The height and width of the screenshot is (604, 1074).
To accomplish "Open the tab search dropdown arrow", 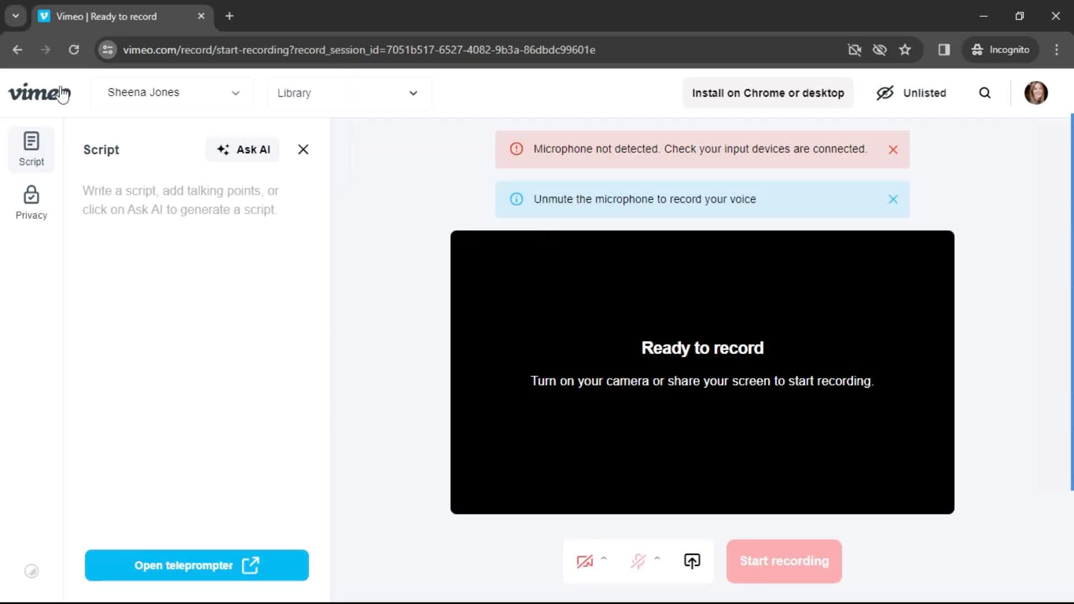I will 16,16.
